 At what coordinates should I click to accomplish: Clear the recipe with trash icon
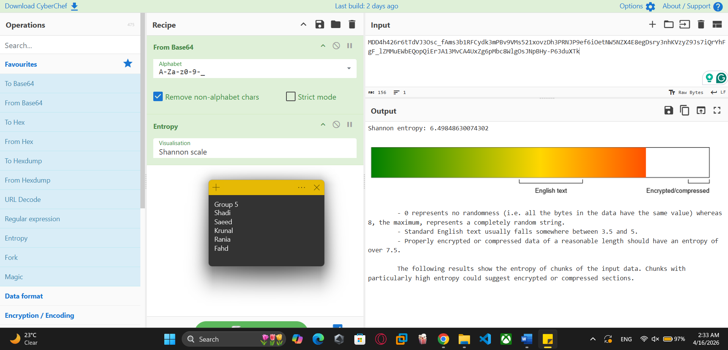[x=352, y=25]
